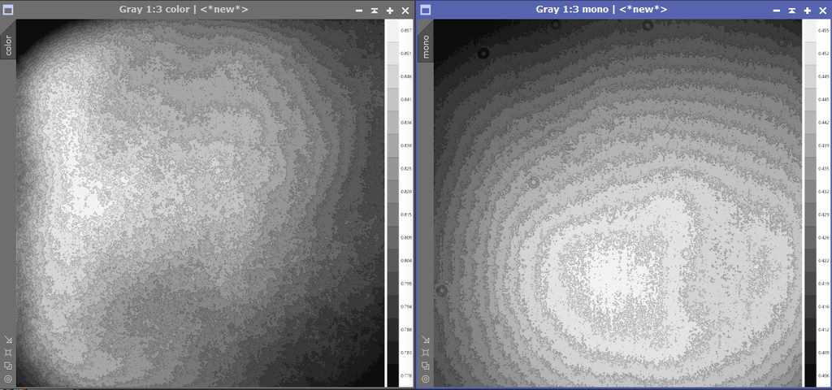The height and width of the screenshot is (390, 832).
Task: Close the 'Gray 1:3 mono' image window
Action: [823, 10]
